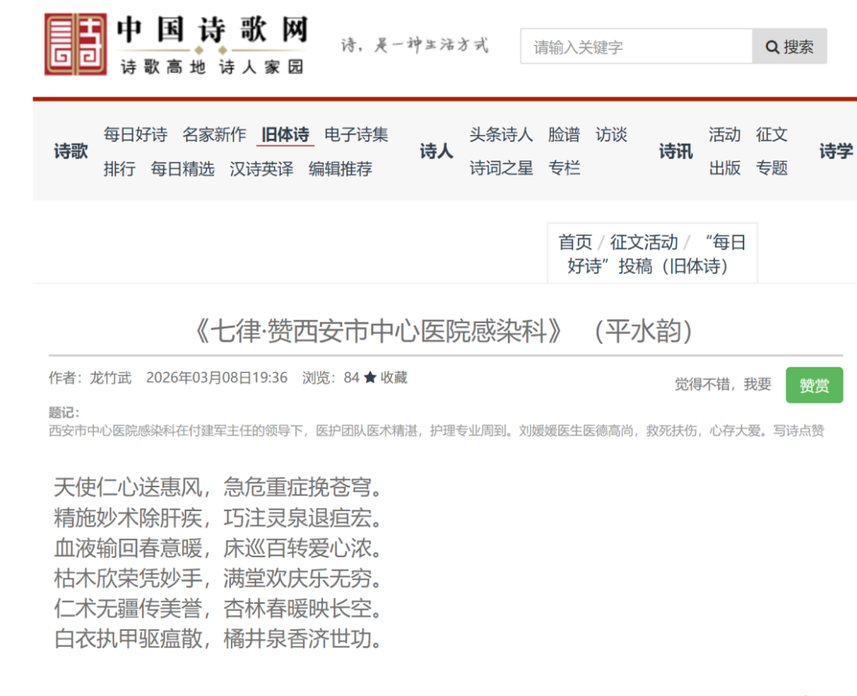Click the star 收藏 favorite icon
Viewport: 857px width, 696px height.
click(371, 378)
